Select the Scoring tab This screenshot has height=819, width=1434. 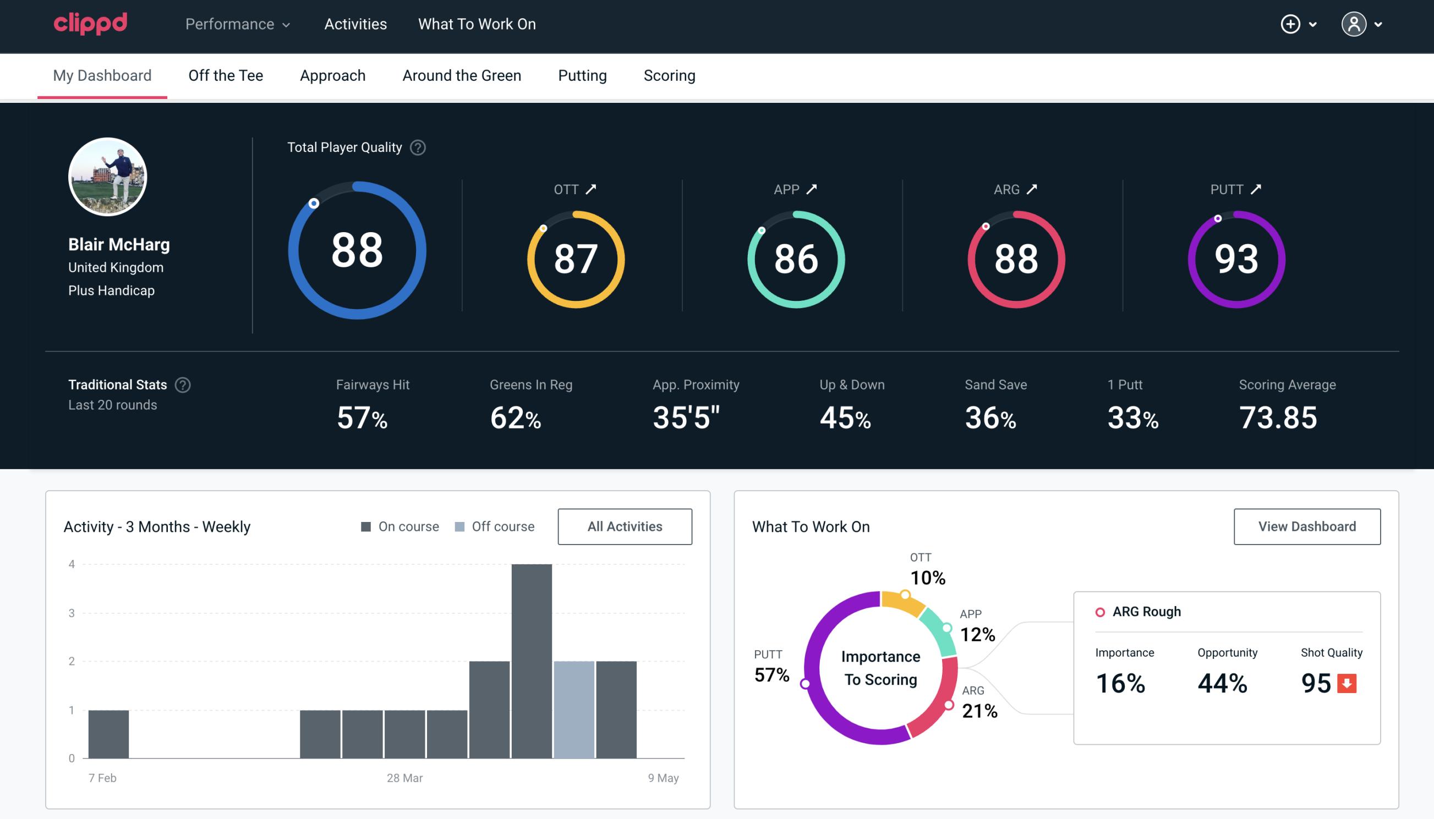point(669,75)
